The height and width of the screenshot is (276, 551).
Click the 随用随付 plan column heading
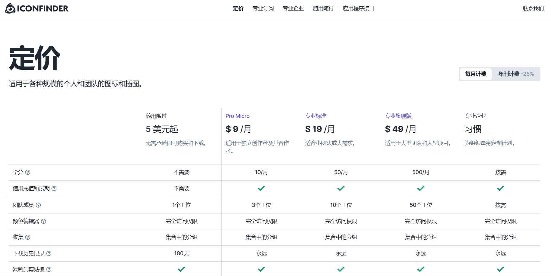coord(156,116)
